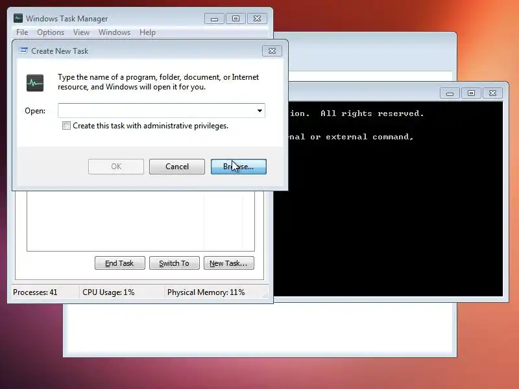This screenshot has width=519, height=389.
Task: Click the Task Manager resize grip corner
Action: pyautogui.click(x=265, y=296)
